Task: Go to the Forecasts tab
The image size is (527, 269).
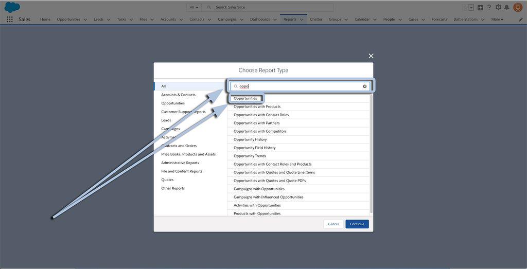Action: pos(440,20)
